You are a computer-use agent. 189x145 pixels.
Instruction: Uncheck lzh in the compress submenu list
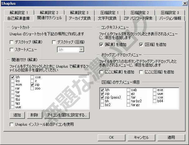[102, 90]
